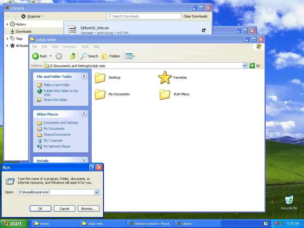The height and width of the screenshot is (228, 304).
Task: Open the Back history dropdown arrow
Action: click(50, 56)
